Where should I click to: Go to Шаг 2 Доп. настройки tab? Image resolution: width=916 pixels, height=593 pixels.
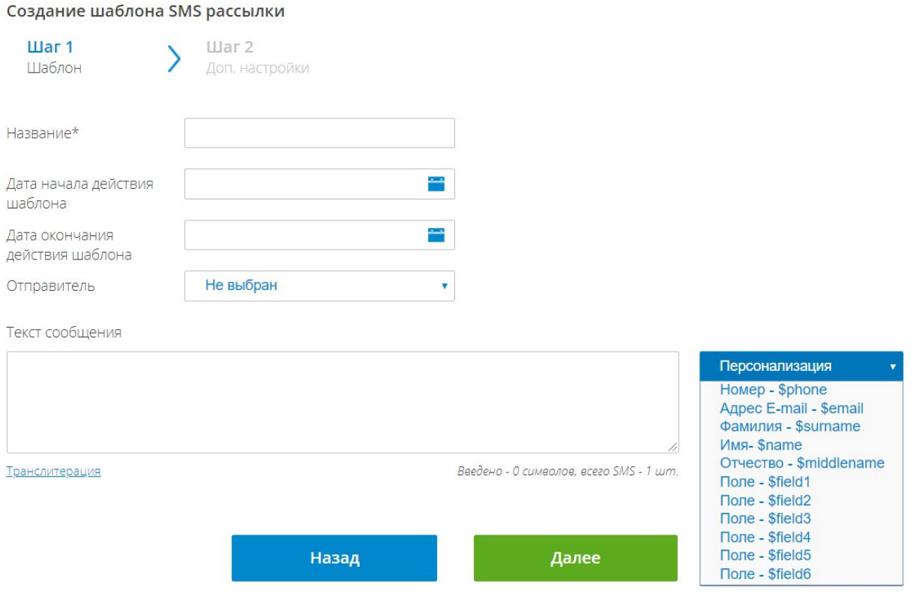(x=257, y=58)
